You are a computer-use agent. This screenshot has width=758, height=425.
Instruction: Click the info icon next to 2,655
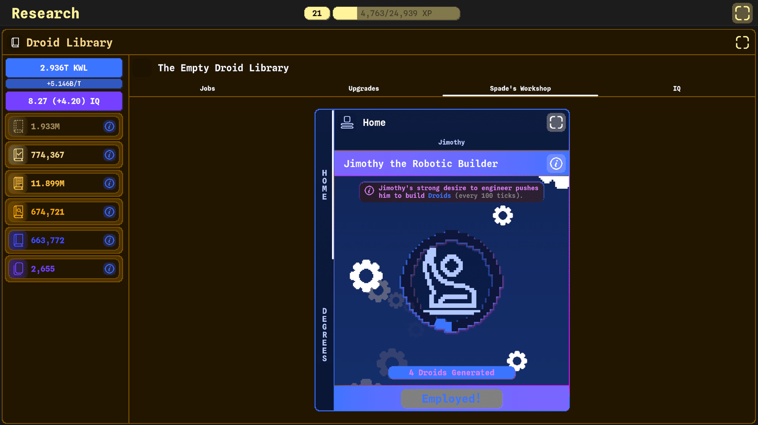click(109, 269)
